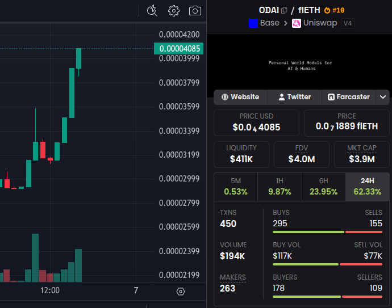Click the SELLERS count 109
The height and width of the screenshot is (308, 392).
[376, 288]
